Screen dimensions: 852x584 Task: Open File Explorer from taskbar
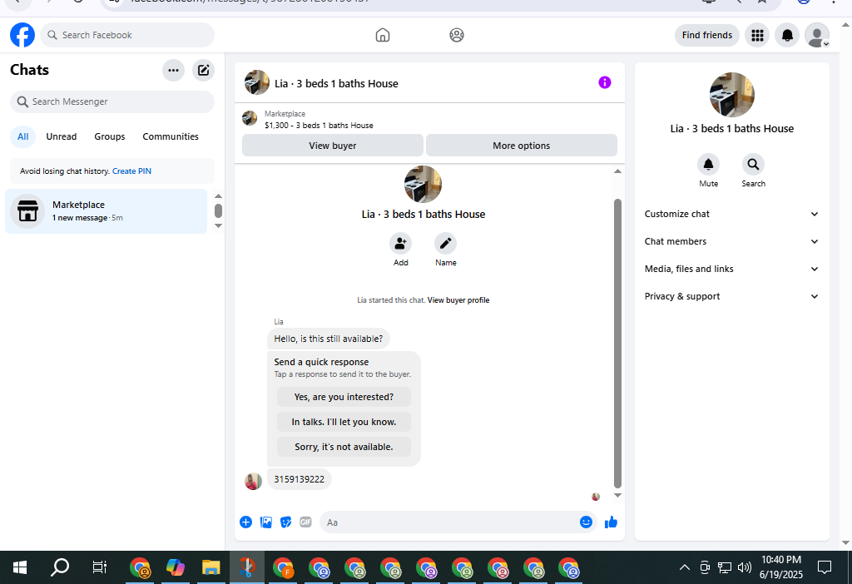tap(211, 567)
